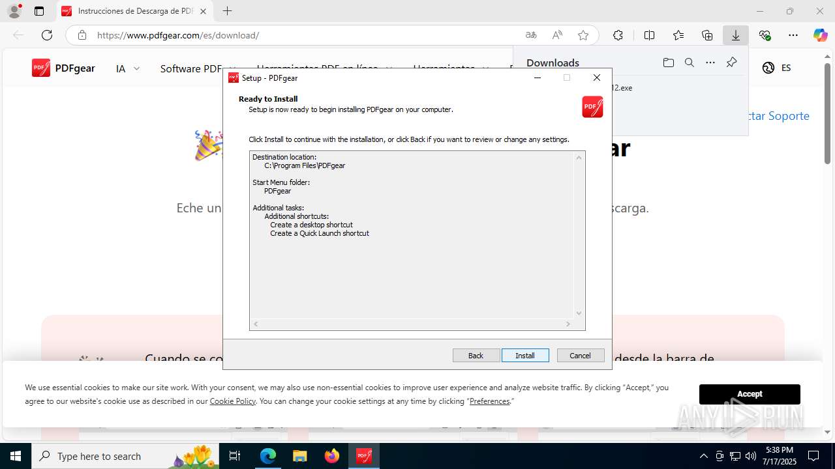835x469 pixels.
Task: Refresh the browser page
Action: (47, 35)
